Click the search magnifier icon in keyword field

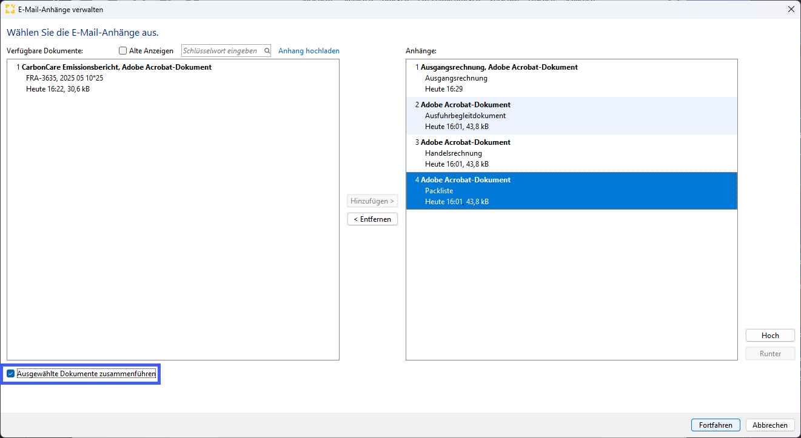coord(267,51)
